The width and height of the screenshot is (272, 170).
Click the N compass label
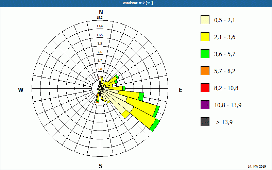(x=101, y=12)
